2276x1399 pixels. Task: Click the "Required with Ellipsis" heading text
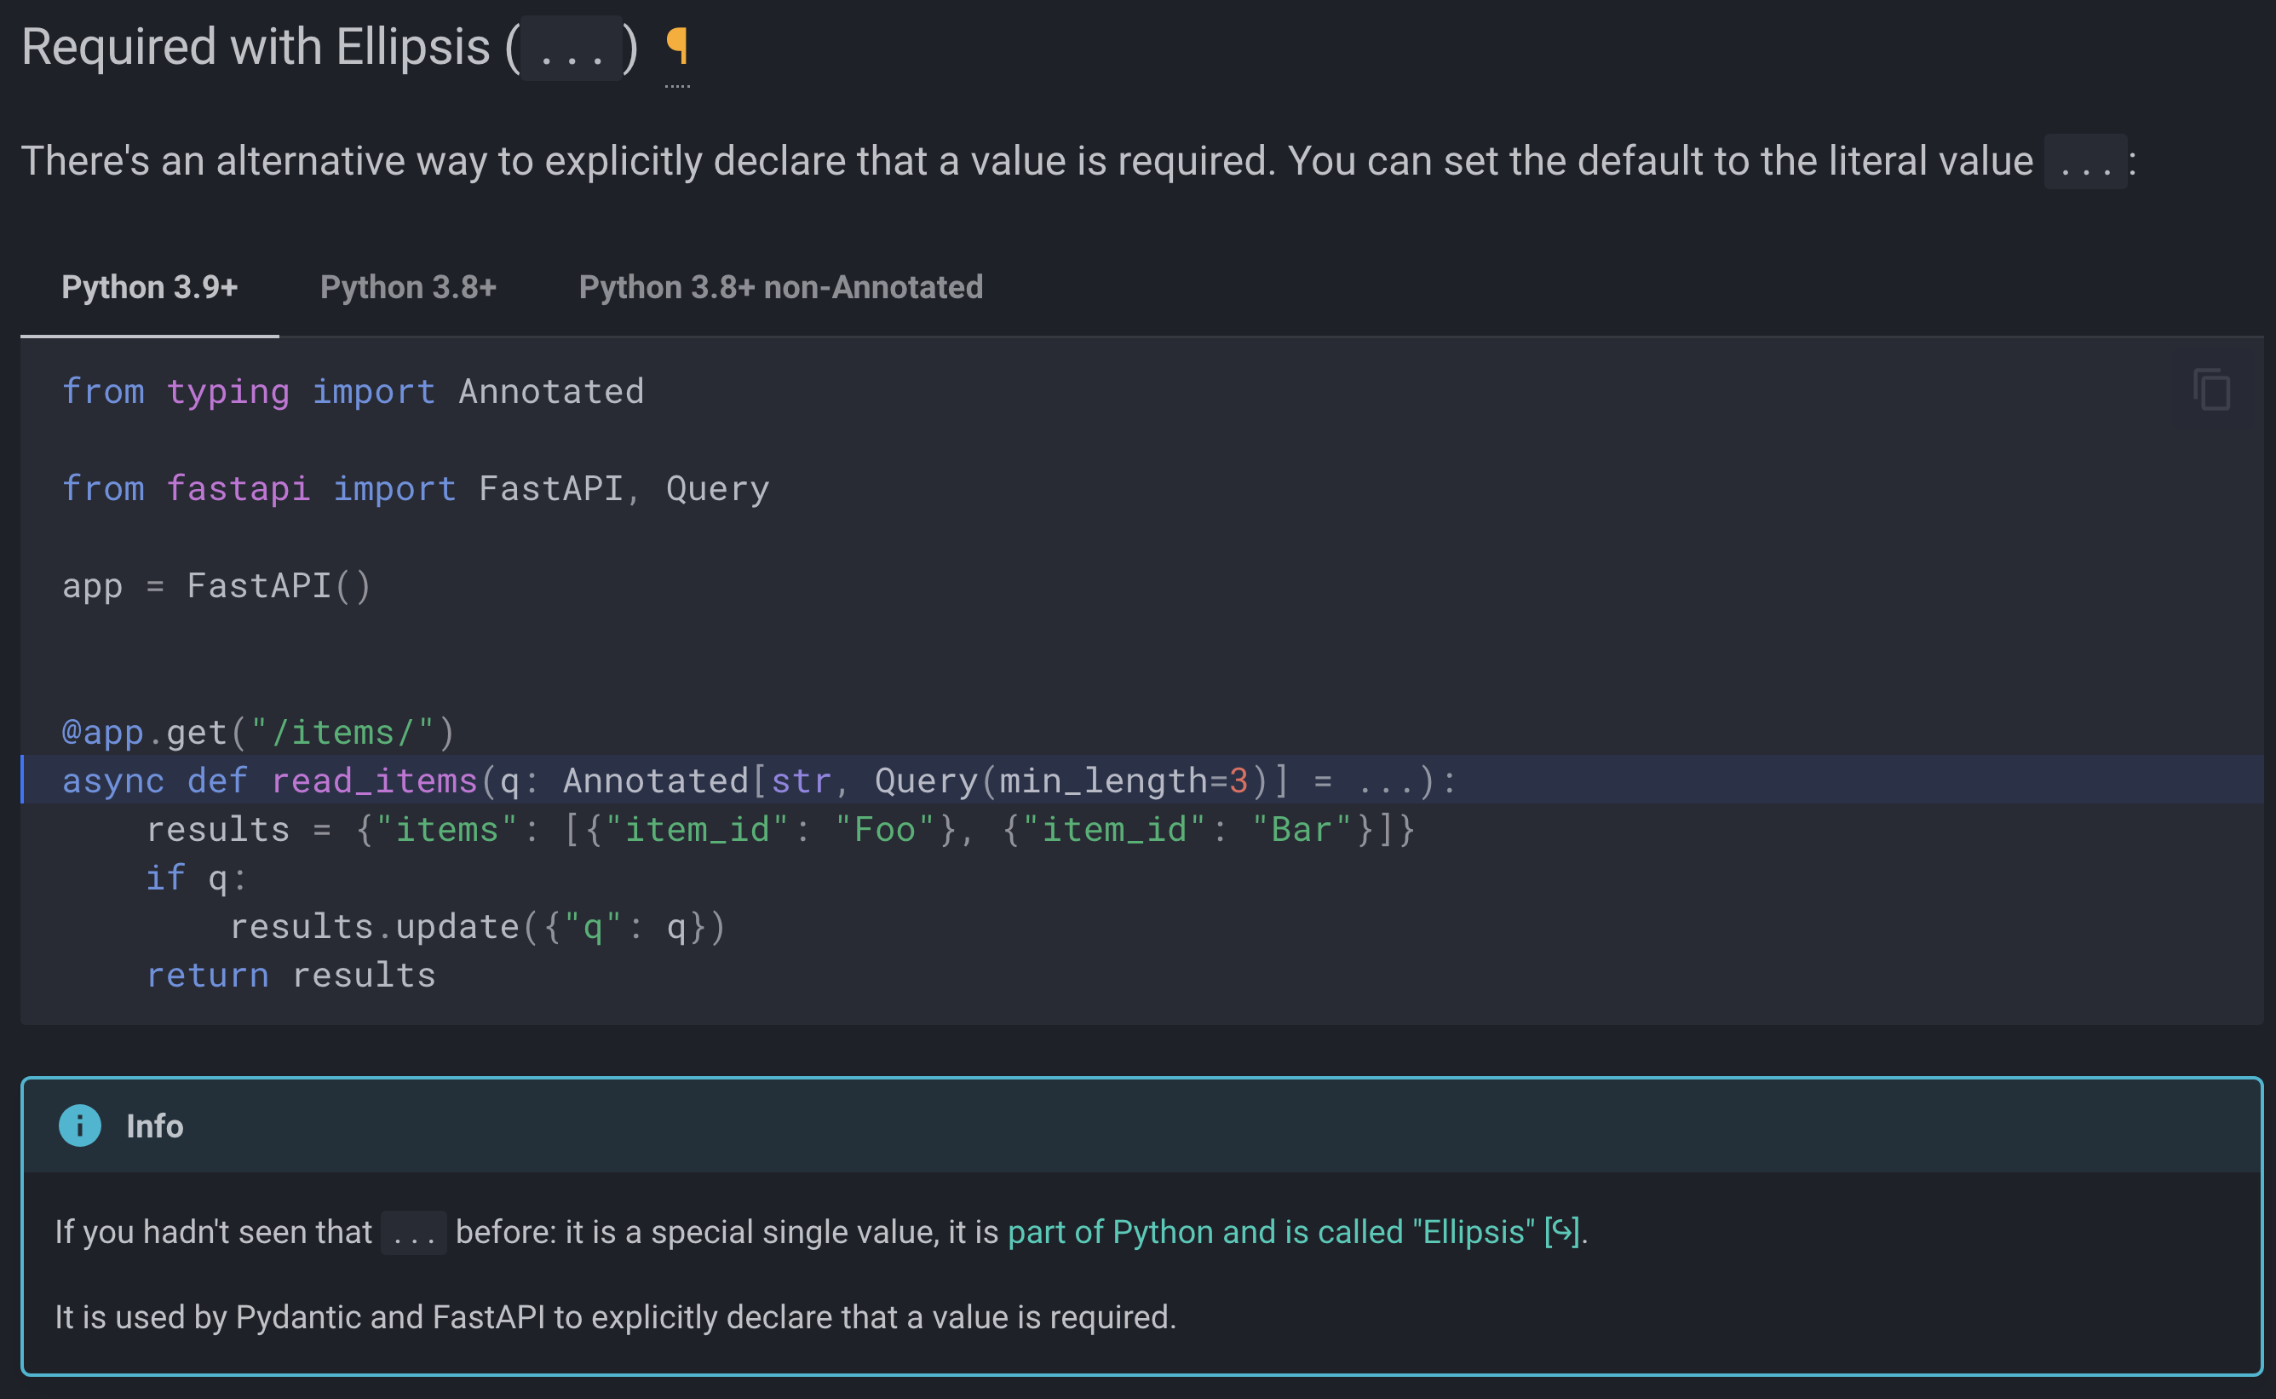(256, 46)
